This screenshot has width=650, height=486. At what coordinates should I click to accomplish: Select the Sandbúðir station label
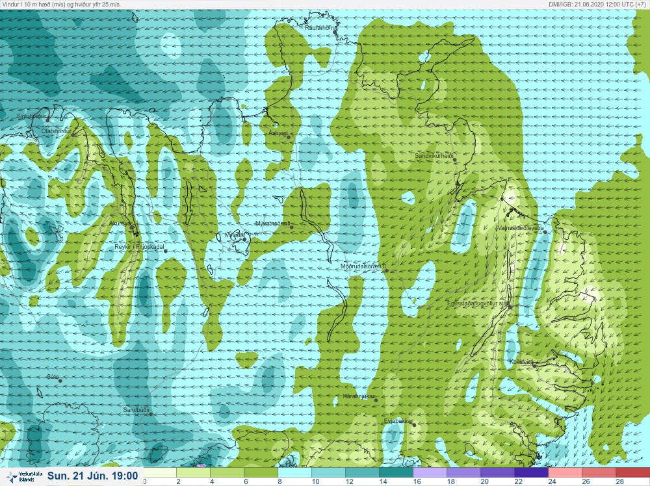(x=136, y=410)
